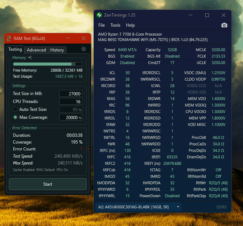The height and width of the screenshot is (226, 243).
Task: Click the tSTAG value 7
Action: pos(172,170)
